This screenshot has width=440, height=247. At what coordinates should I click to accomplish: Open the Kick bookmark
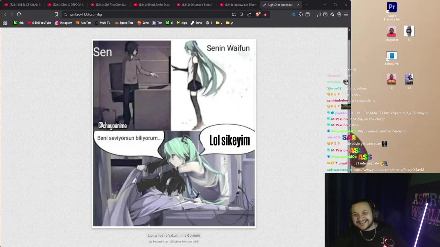point(19,23)
